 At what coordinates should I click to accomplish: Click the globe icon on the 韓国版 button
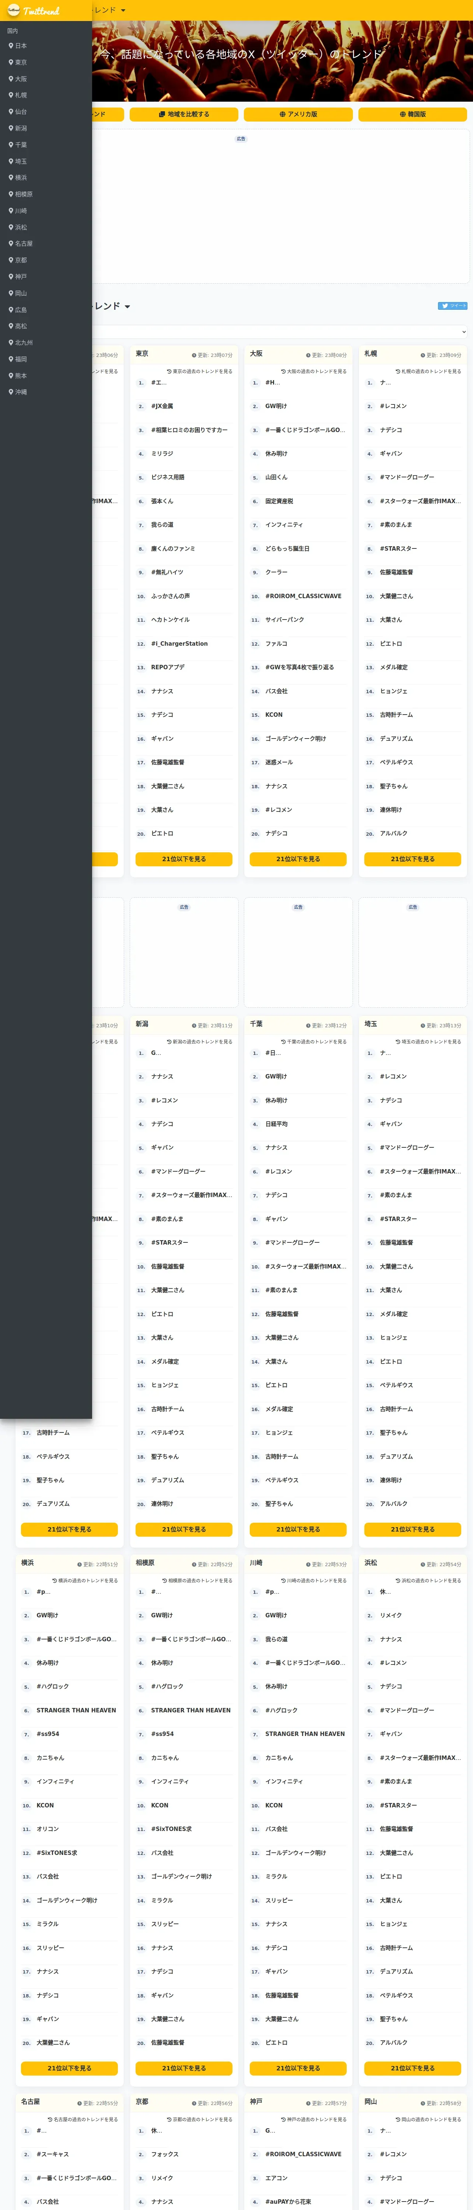403,114
